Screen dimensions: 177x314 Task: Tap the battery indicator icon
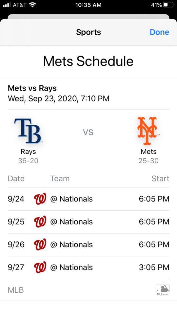(x=168, y=5)
